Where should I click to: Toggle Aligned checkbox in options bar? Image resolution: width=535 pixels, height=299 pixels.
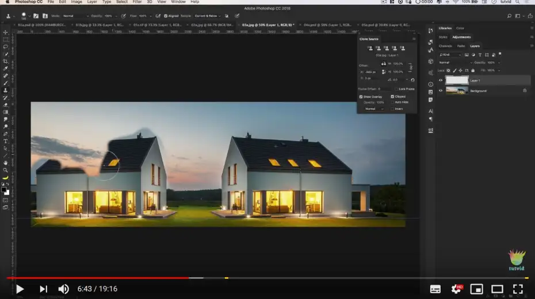coord(166,16)
